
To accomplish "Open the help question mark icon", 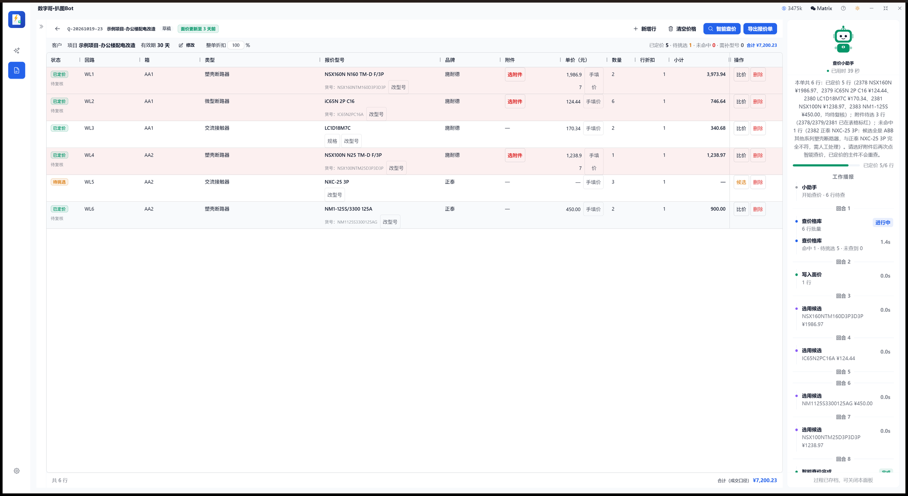I will pyautogui.click(x=843, y=8).
